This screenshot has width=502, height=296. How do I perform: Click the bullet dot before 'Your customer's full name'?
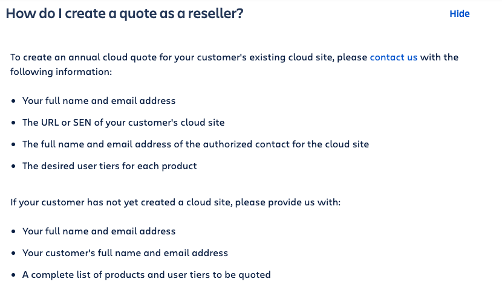tap(13, 253)
